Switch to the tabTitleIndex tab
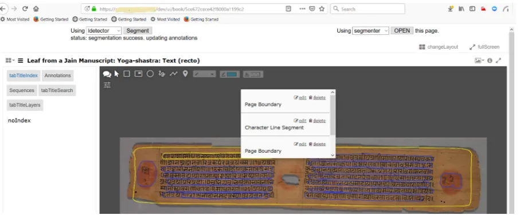The image size is (528, 215). pos(24,75)
